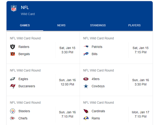Click the 49ers team logo
The height and width of the screenshot is (125, 159).
(x=86, y=79)
